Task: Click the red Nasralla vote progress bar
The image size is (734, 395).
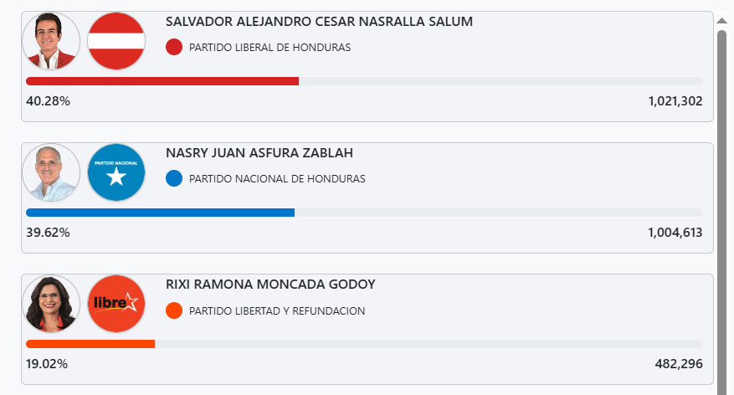Action: pyautogui.click(x=162, y=81)
